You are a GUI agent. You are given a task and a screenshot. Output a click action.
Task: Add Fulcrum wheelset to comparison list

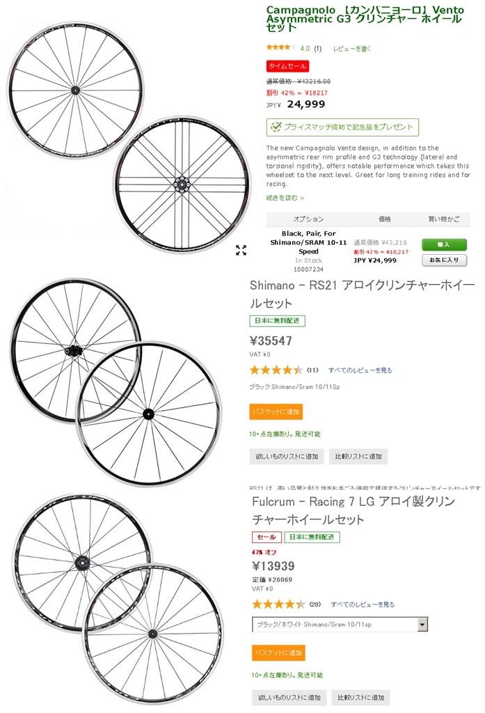click(x=360, y=697)
